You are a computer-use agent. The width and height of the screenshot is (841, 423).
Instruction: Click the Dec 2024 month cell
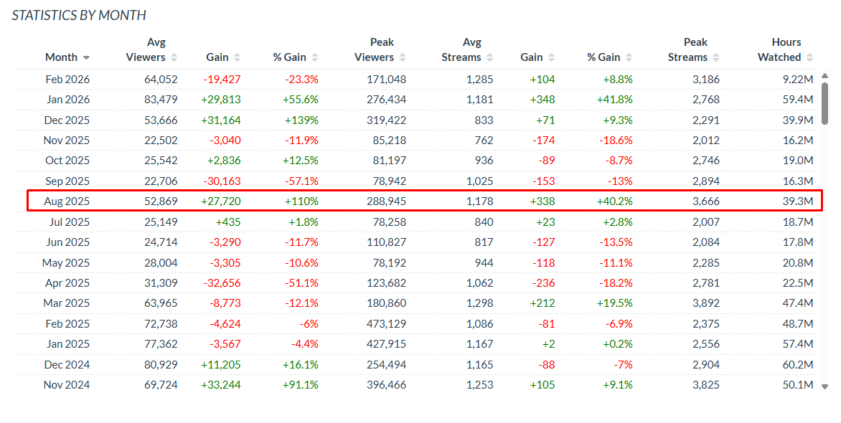tap(67, 364)
